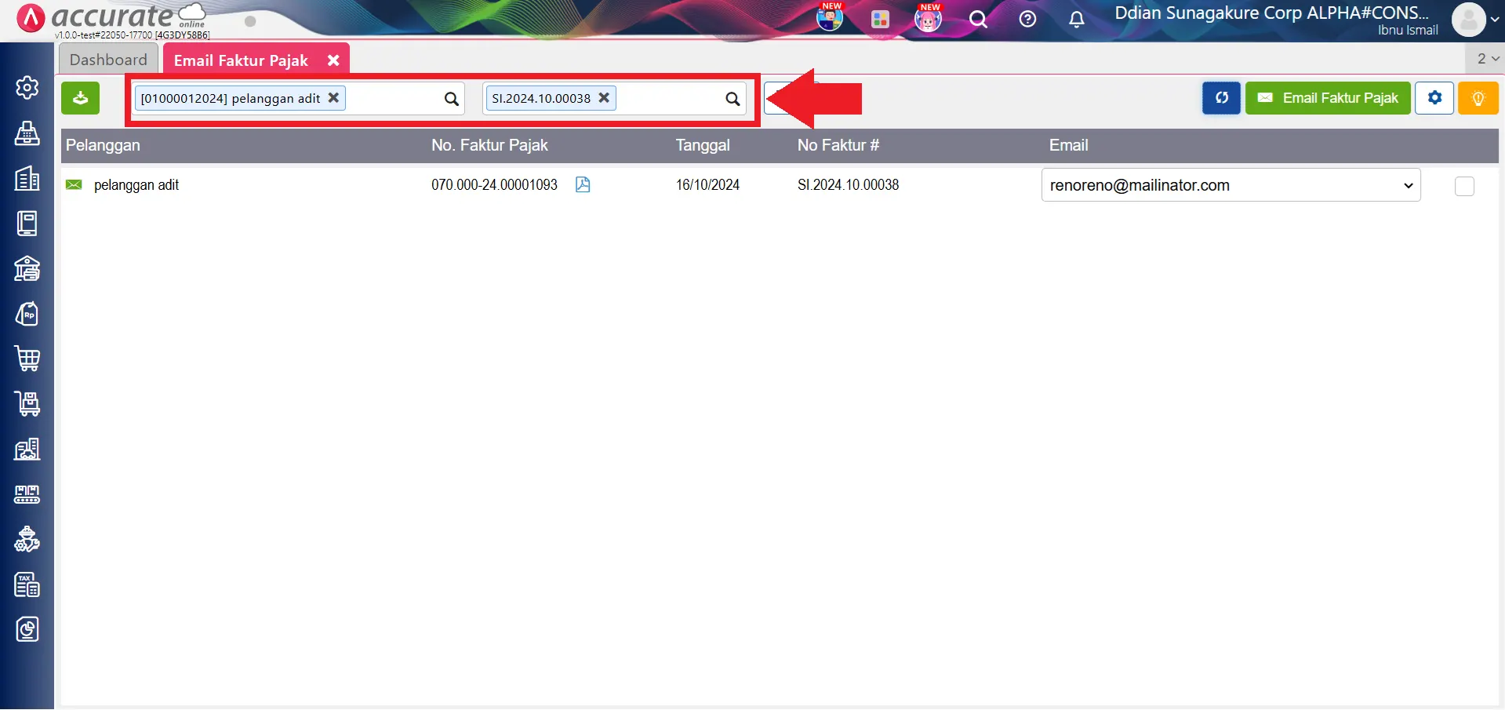Sort by the Tanggal column header

(x=703, y=145)
